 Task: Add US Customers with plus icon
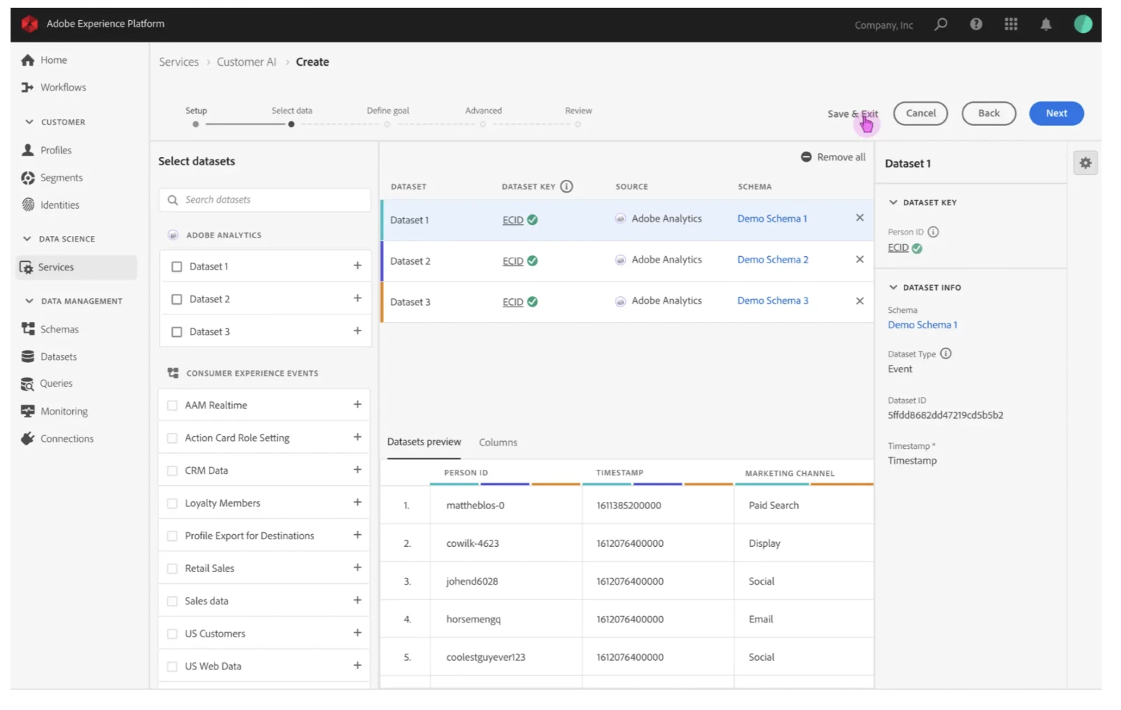(357, 632)
